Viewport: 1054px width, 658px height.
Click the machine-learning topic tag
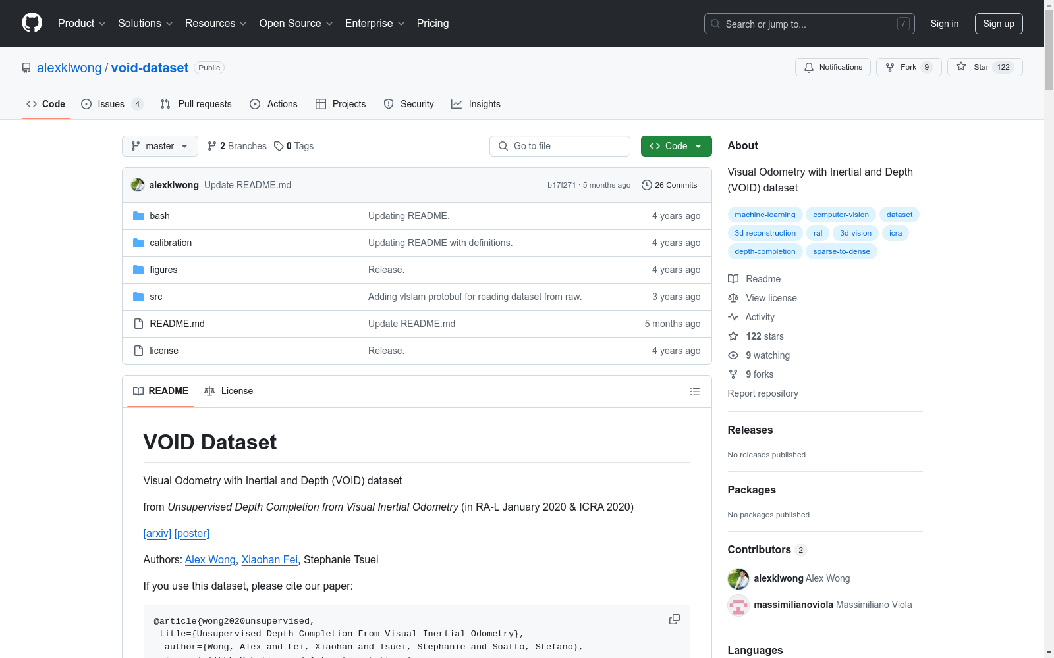765,215
